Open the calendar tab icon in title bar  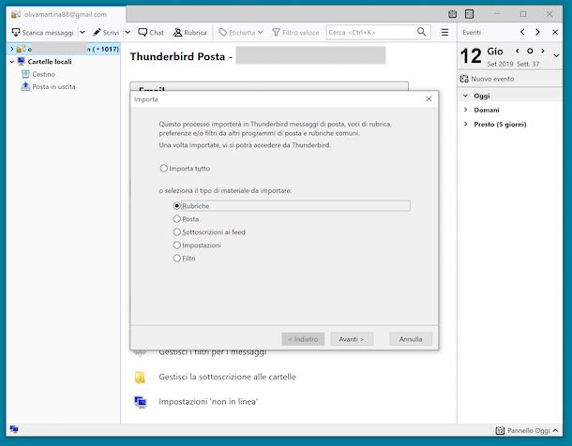coord(452,14)
